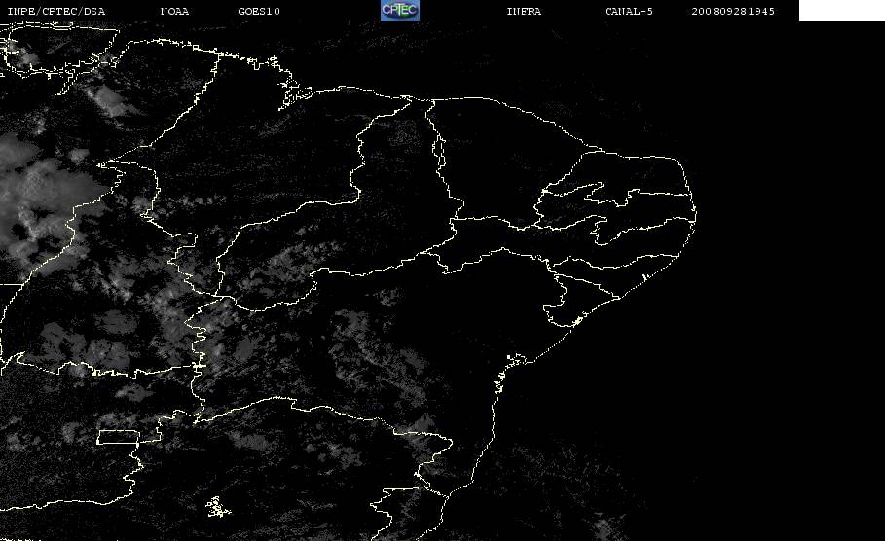This screenshot has width=885, height=541.
Task: Click the 200809281945 timestamp text
Action: point(733,12)
